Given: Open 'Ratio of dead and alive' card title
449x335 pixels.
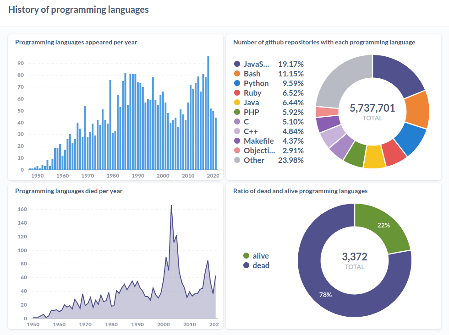Looking at the screenshot, I should [300, 191].
